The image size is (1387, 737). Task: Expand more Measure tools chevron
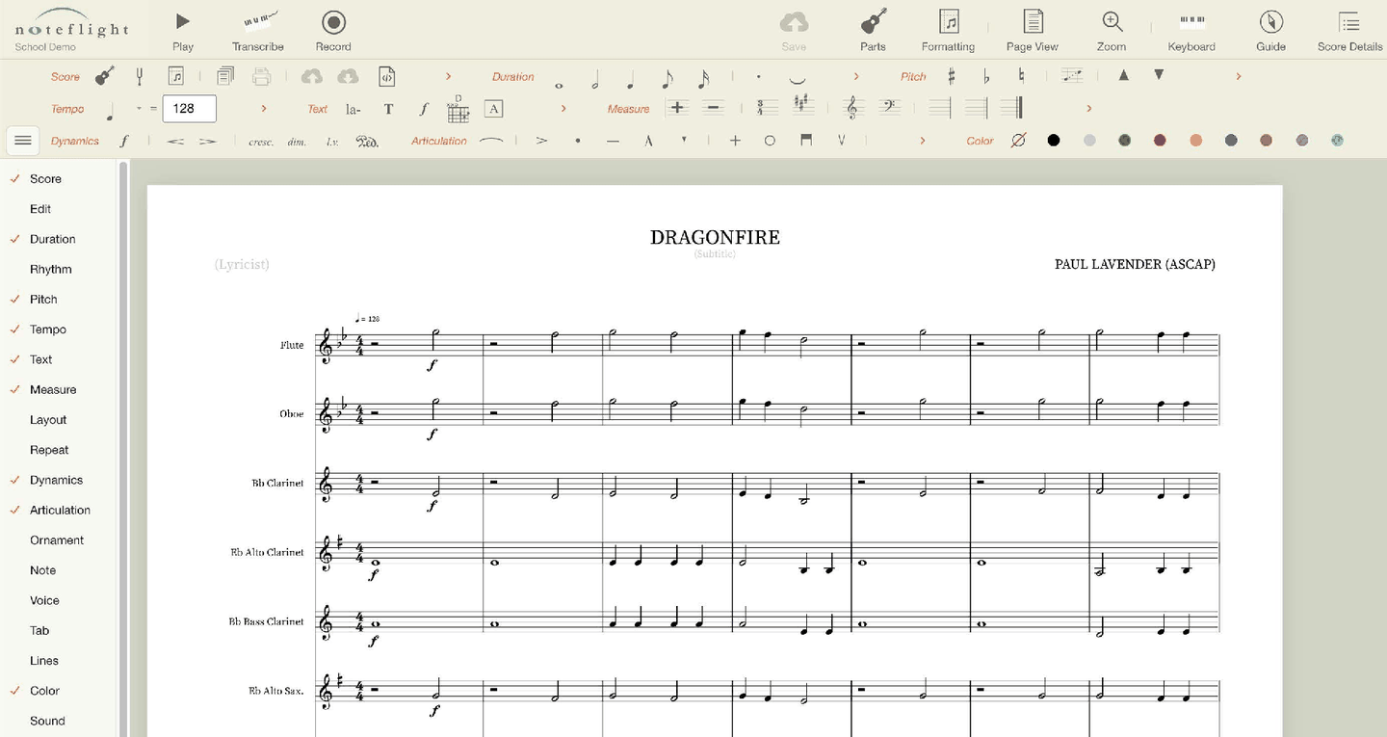tap(1089, 109)
